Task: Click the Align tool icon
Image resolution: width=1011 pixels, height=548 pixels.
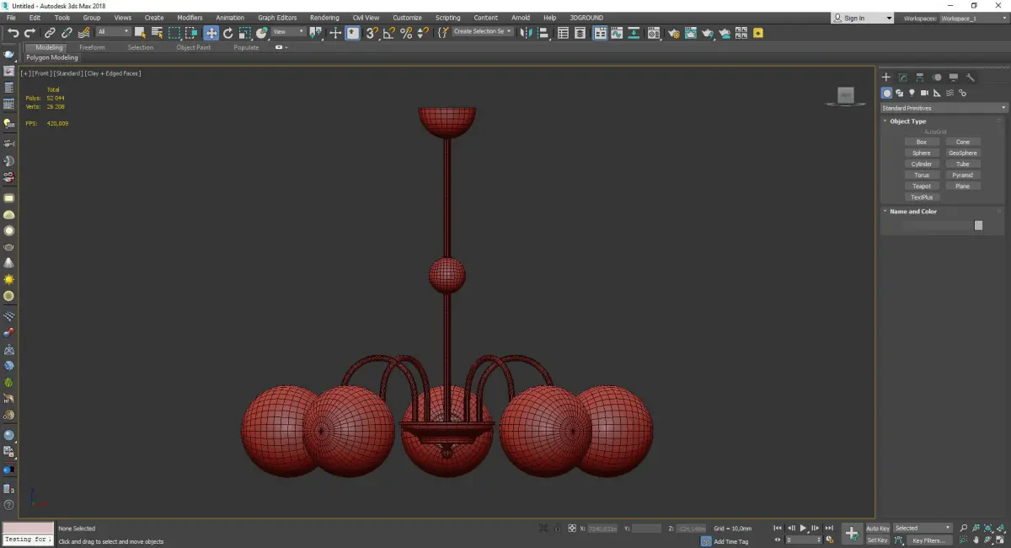Action: coord(543,33)
